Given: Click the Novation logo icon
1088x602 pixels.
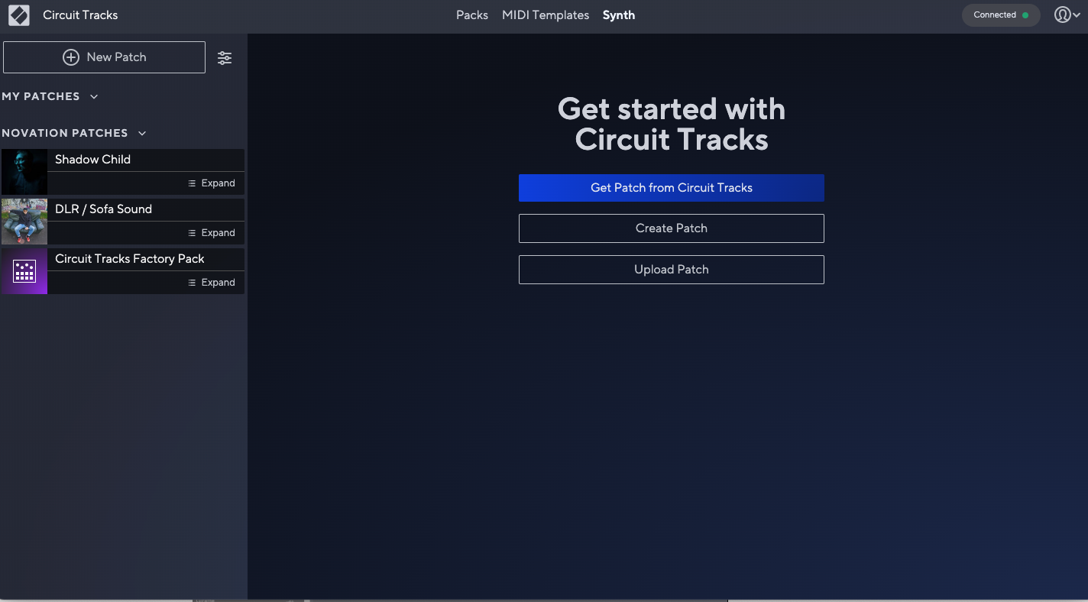Looking at the screenshot, I should coord(19,15).
